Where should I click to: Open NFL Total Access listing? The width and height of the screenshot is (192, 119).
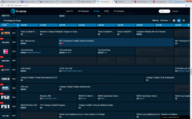click(39, 42)
